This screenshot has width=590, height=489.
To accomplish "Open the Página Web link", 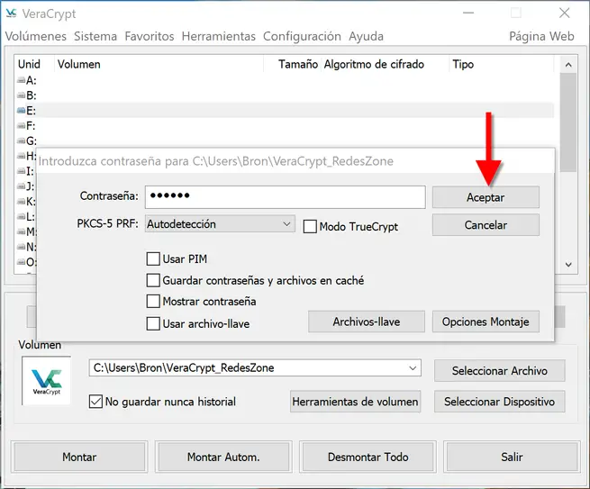I will (541, 36).
